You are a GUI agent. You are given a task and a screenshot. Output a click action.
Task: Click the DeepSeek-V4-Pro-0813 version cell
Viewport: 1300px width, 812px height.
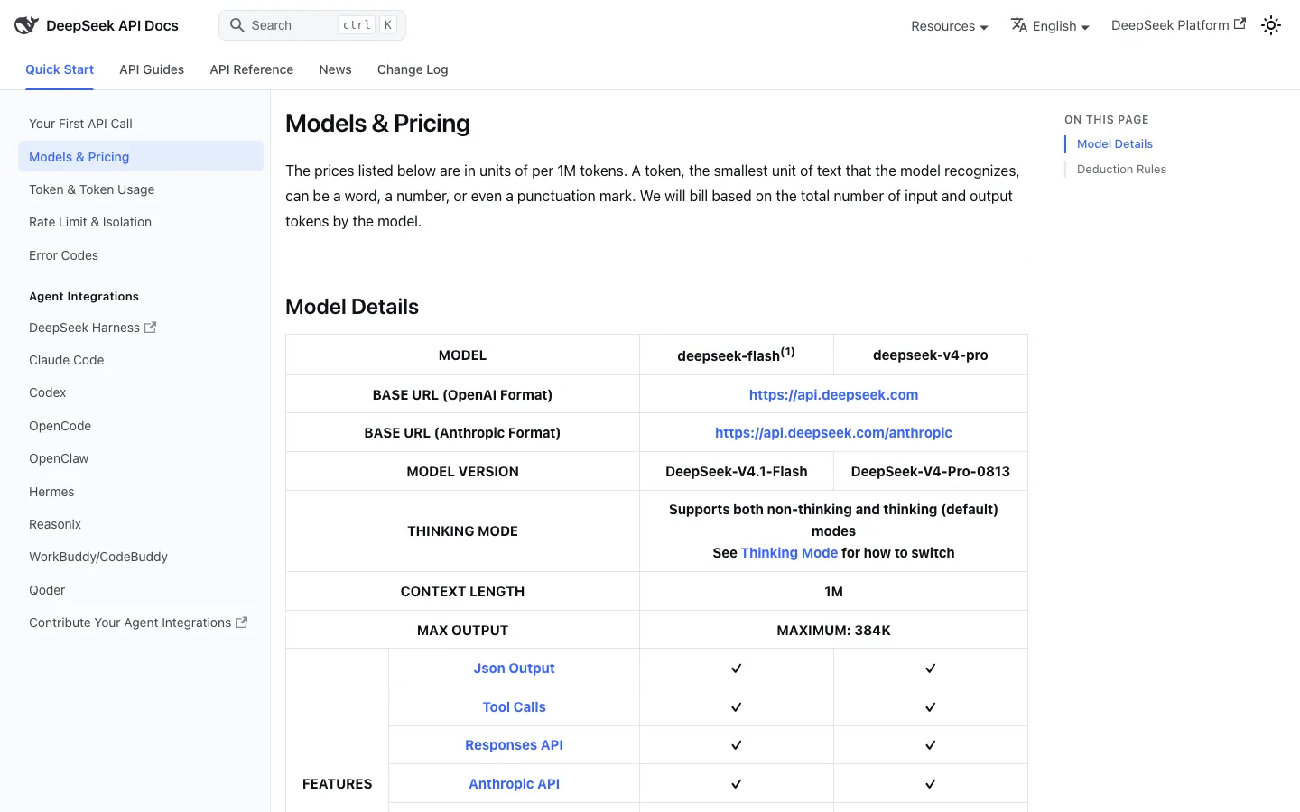(x=931, y=471)
